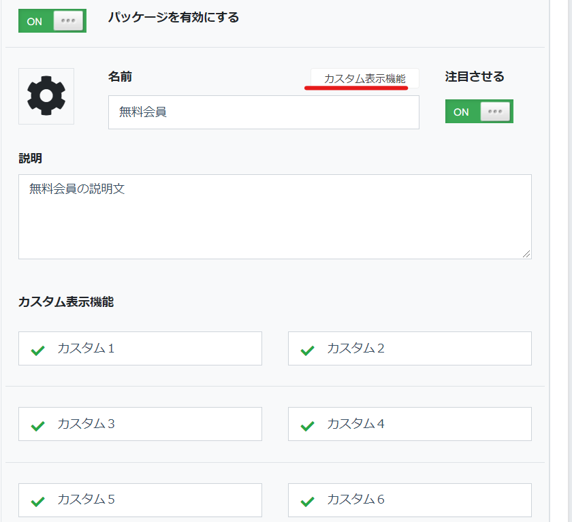Select the カスタム5 feature field
Screen dimensions: 572x522
coord(140,500)
